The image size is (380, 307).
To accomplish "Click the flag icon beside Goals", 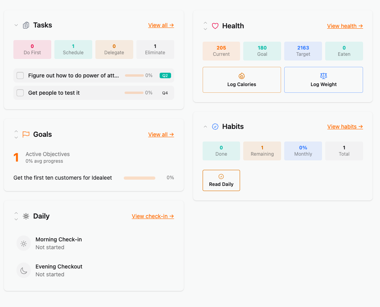I will click(25, 134).
